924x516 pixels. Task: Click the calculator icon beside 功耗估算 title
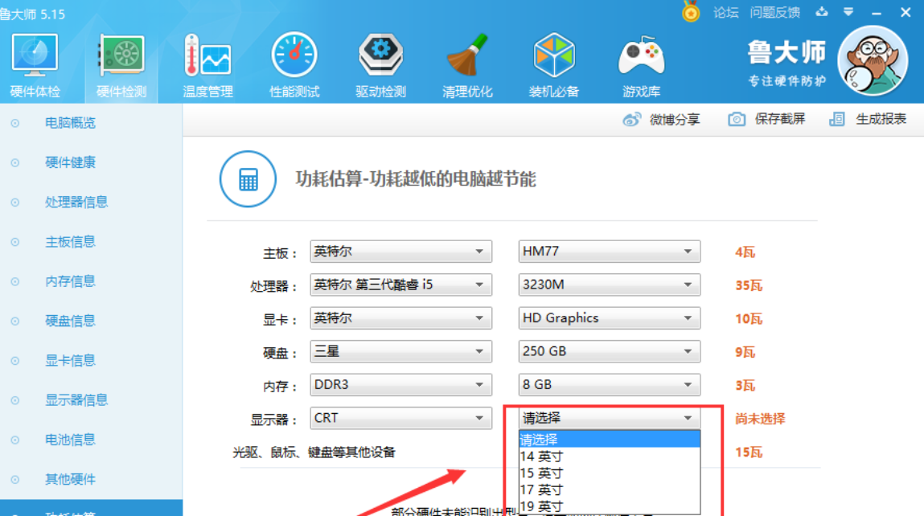(247, 179)
